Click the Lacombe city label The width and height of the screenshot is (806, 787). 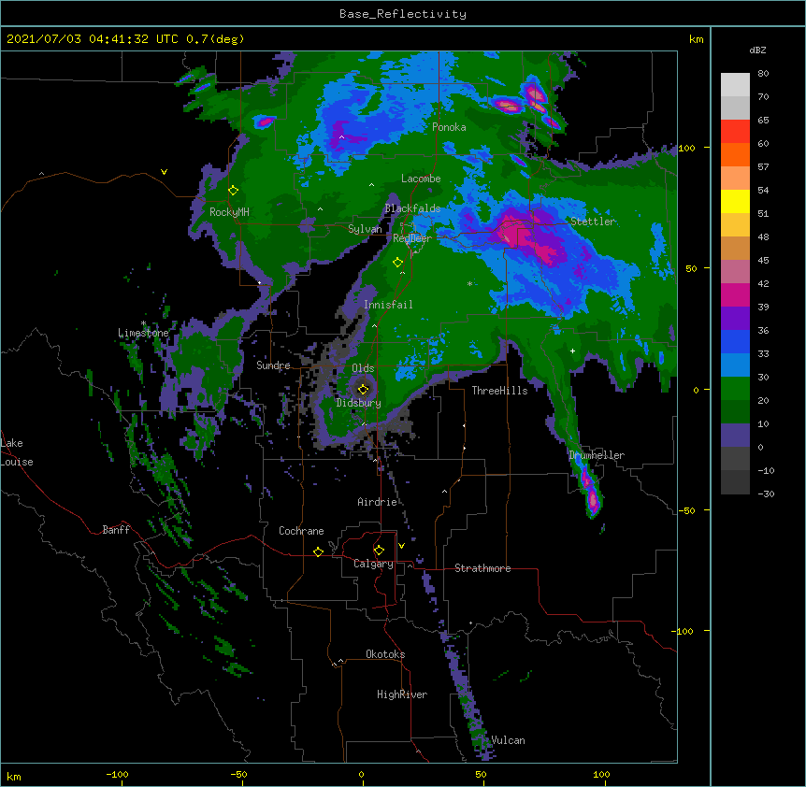pyautogui.click(x=421, y=179)
